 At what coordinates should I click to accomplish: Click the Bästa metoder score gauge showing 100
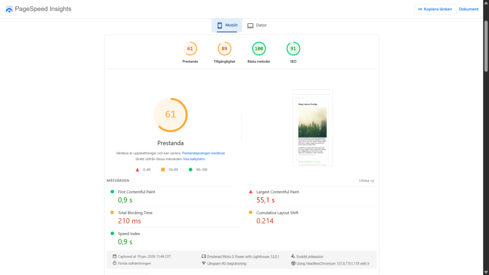tap(259, 49)
